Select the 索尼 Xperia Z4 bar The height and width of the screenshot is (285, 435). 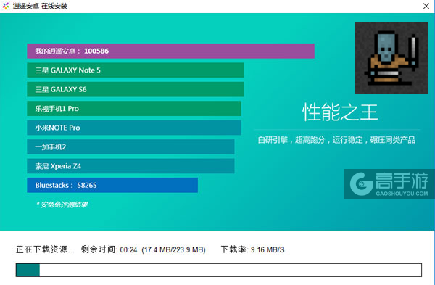click(130, 166)
